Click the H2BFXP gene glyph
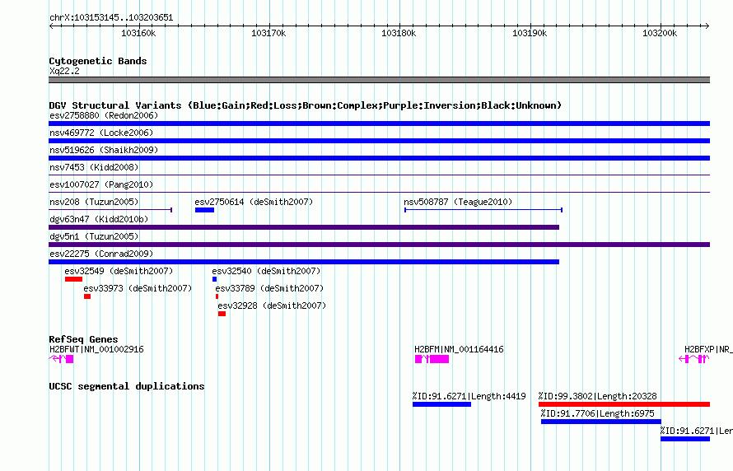The image size is (733, 471). (x=694, y=359)
